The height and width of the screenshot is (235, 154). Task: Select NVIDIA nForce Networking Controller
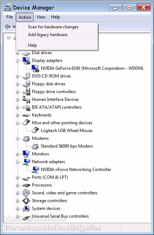tap(76, 170)
